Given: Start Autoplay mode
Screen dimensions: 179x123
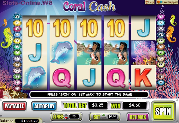Looking at the screenshot, I should tap(44, 106).
